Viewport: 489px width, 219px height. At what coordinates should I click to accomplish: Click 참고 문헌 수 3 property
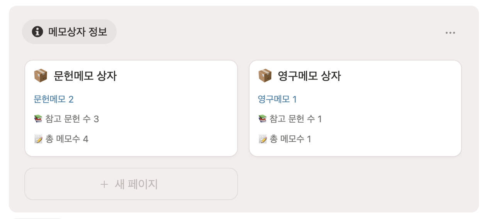point(72,119)
